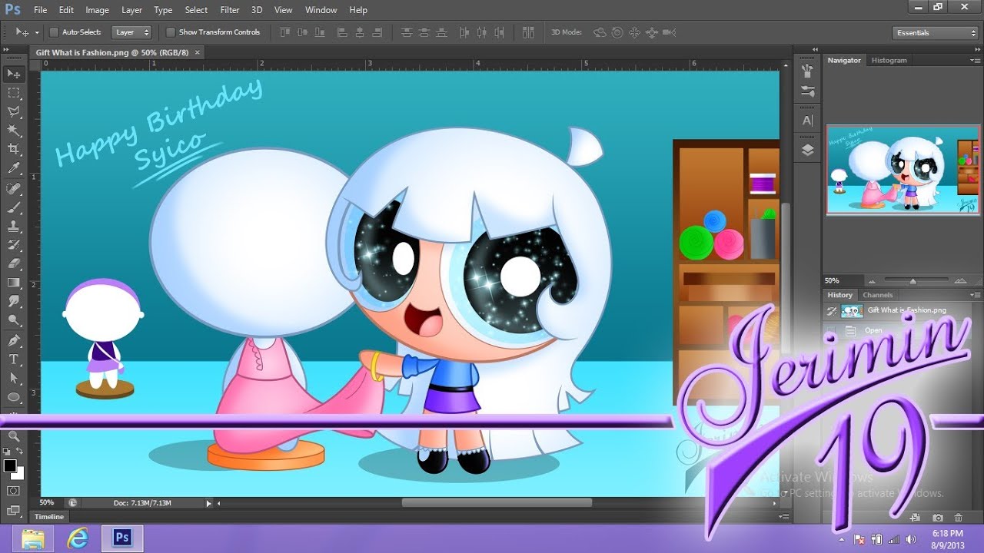Select the History Brush tool
The width and height of the screenshot is (984, 553).
pos(14,246)
